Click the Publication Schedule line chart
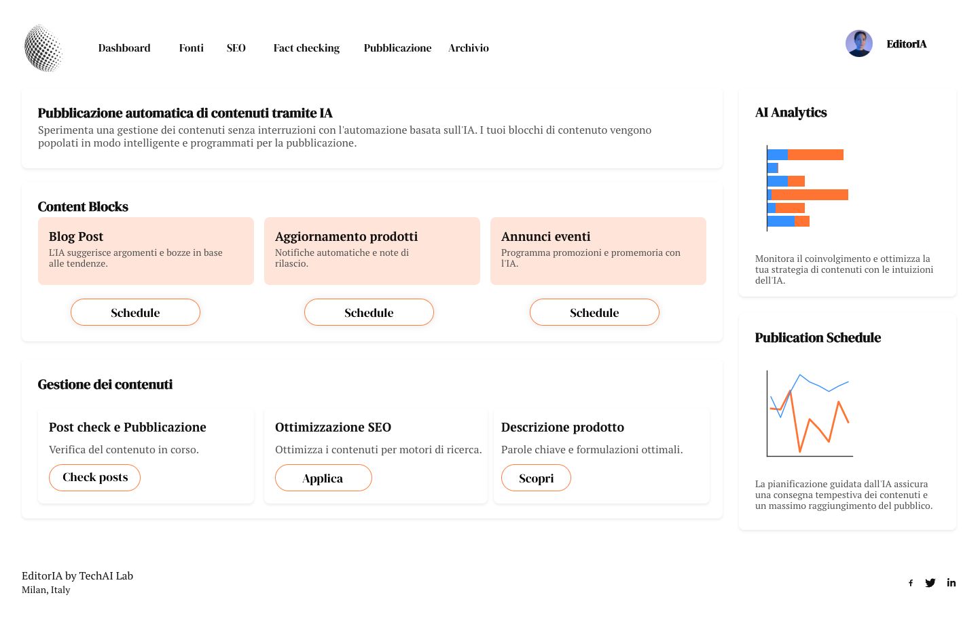 (808, 413)
